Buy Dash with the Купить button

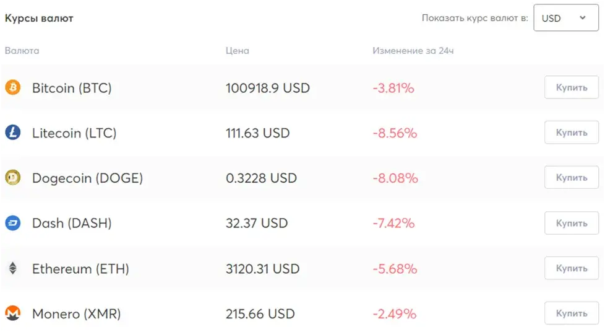(572, 223)
